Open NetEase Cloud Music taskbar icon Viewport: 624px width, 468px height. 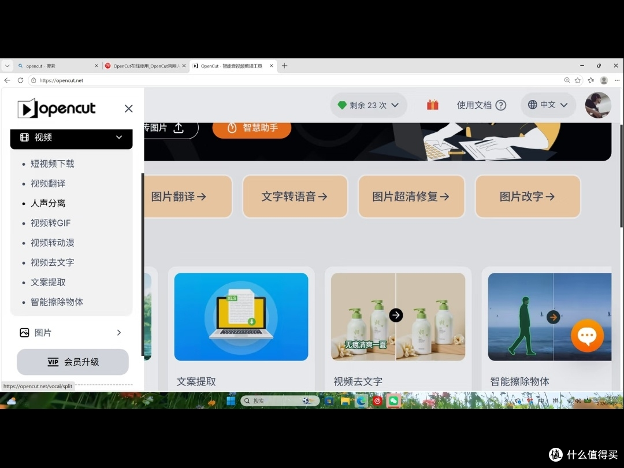click(x=377, y=401)
